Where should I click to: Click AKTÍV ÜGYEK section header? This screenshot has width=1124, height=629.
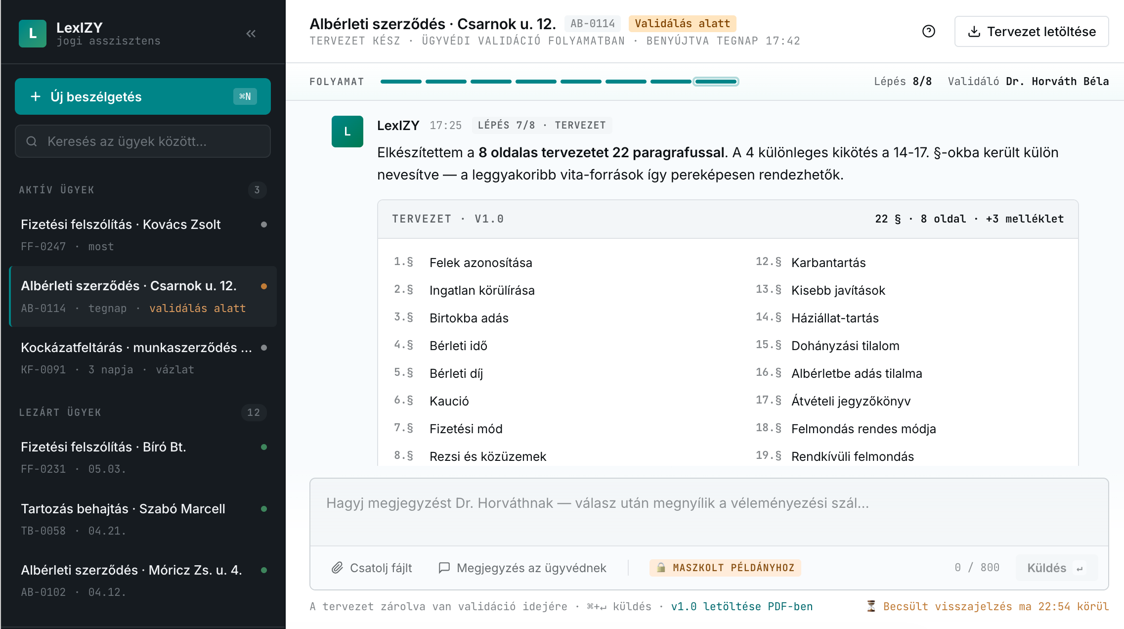tap(56, 190)
